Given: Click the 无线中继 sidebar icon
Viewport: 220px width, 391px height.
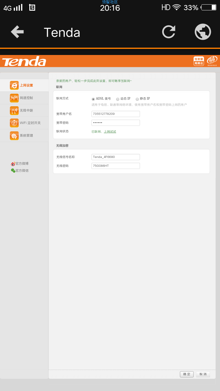Looking at the screenshot, I should click(14, 110).
